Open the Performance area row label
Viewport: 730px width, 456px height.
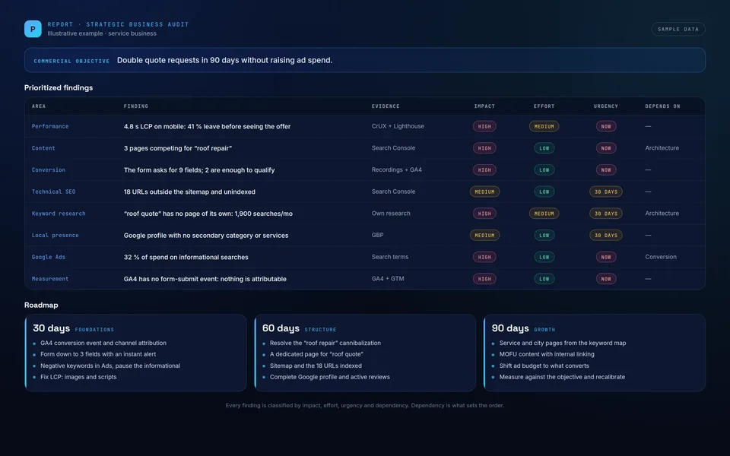click(50, 126)
